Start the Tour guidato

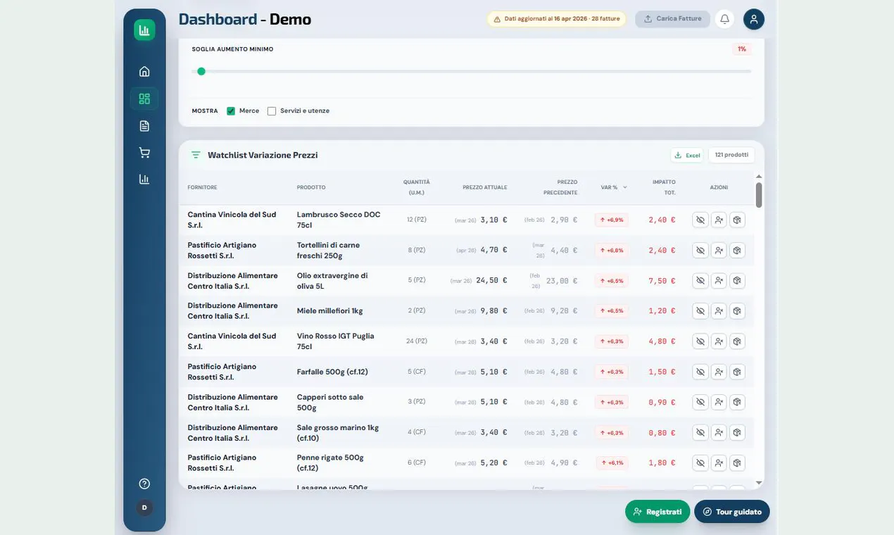(732, 512)
